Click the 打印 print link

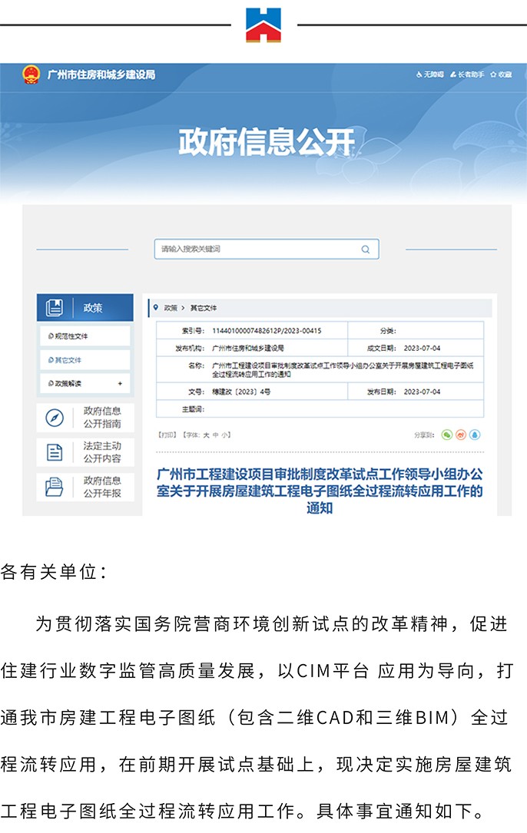coord(167,435)
